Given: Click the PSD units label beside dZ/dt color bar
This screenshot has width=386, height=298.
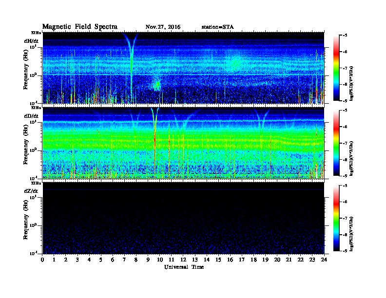Looking at the screenshot, I should tap(352, 234).
